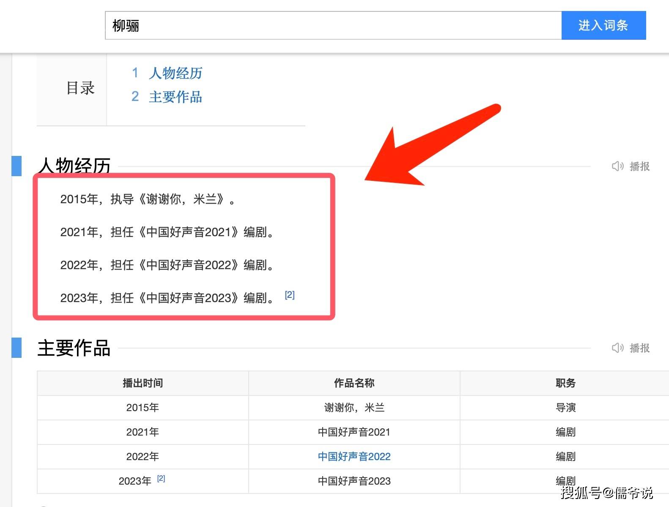
Task: Click table cell 2022年
Action: tap(143, 457)
